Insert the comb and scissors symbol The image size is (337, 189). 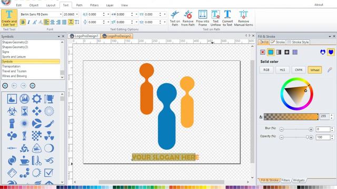click(x=37, y=161)
